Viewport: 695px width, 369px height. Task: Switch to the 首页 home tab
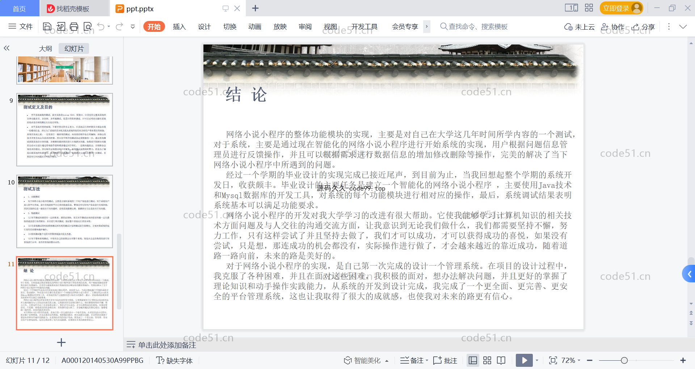19,8
